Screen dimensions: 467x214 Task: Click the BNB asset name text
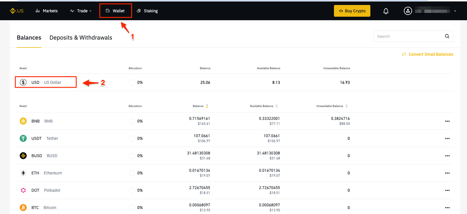(48, 121)
